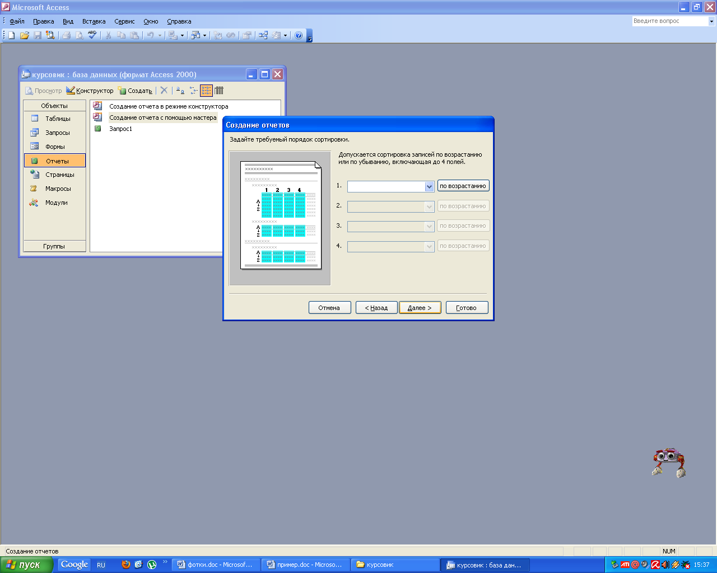717x573 pixels.
Task: Expand the toolbar options chevron
Action: tap(310, 36)
